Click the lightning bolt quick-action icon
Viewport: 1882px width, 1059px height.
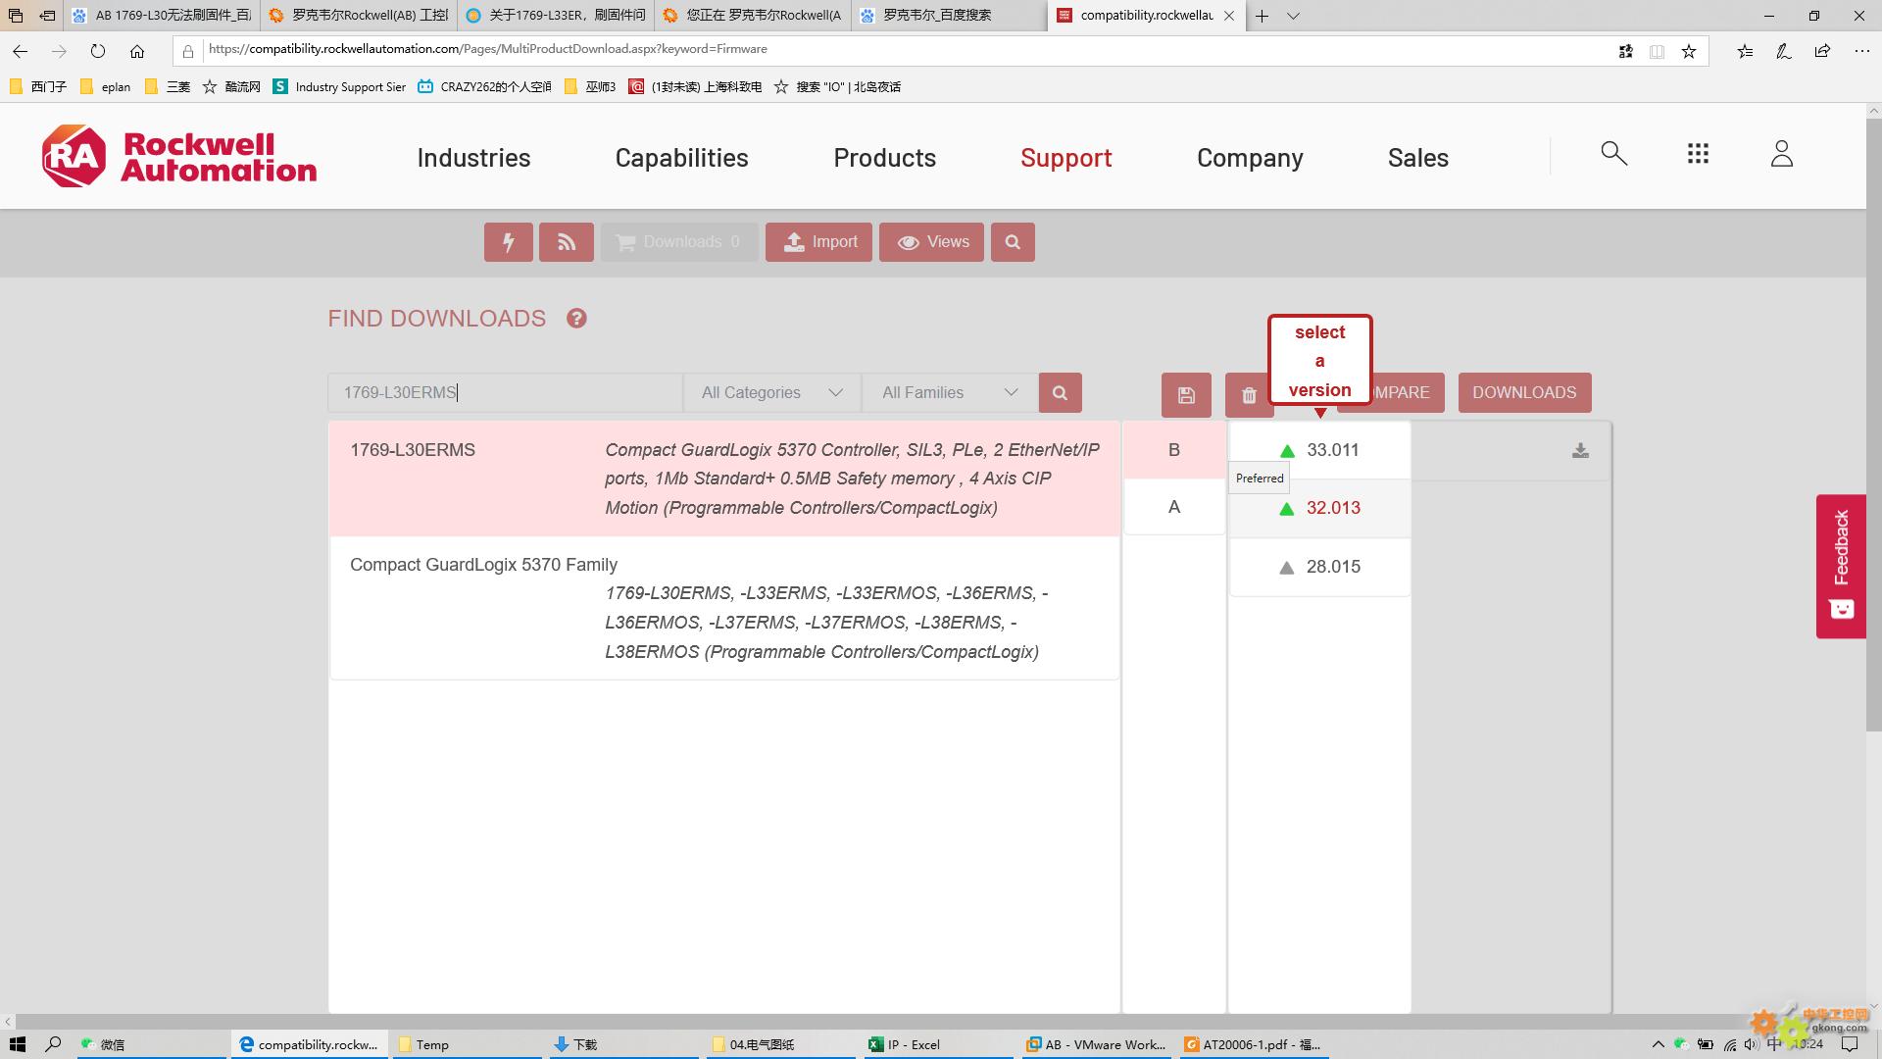coord(508,242)
